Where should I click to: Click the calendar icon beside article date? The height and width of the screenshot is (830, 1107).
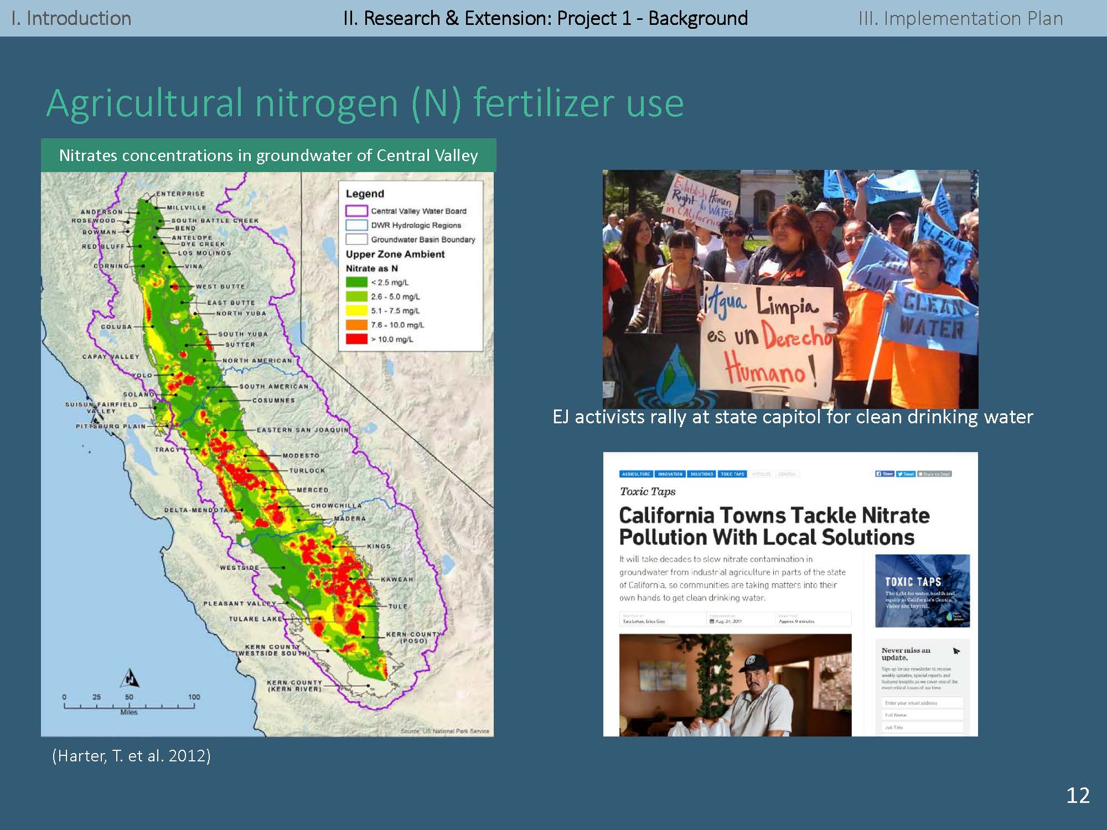712,621
